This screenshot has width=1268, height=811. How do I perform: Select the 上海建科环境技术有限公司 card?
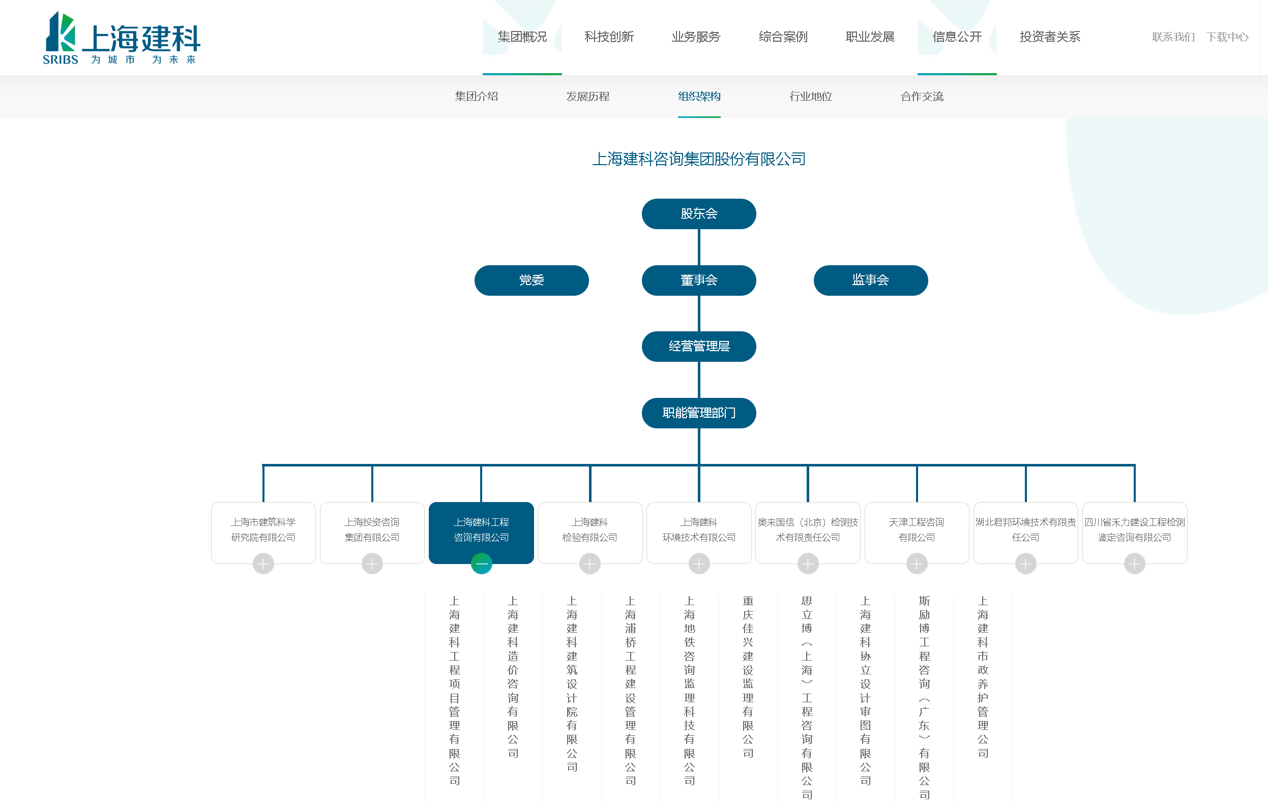pos(699,533)
